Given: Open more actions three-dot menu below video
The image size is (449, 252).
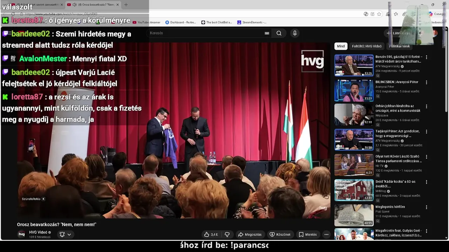Looking at the screenshot, I should (x=326, y=234).
